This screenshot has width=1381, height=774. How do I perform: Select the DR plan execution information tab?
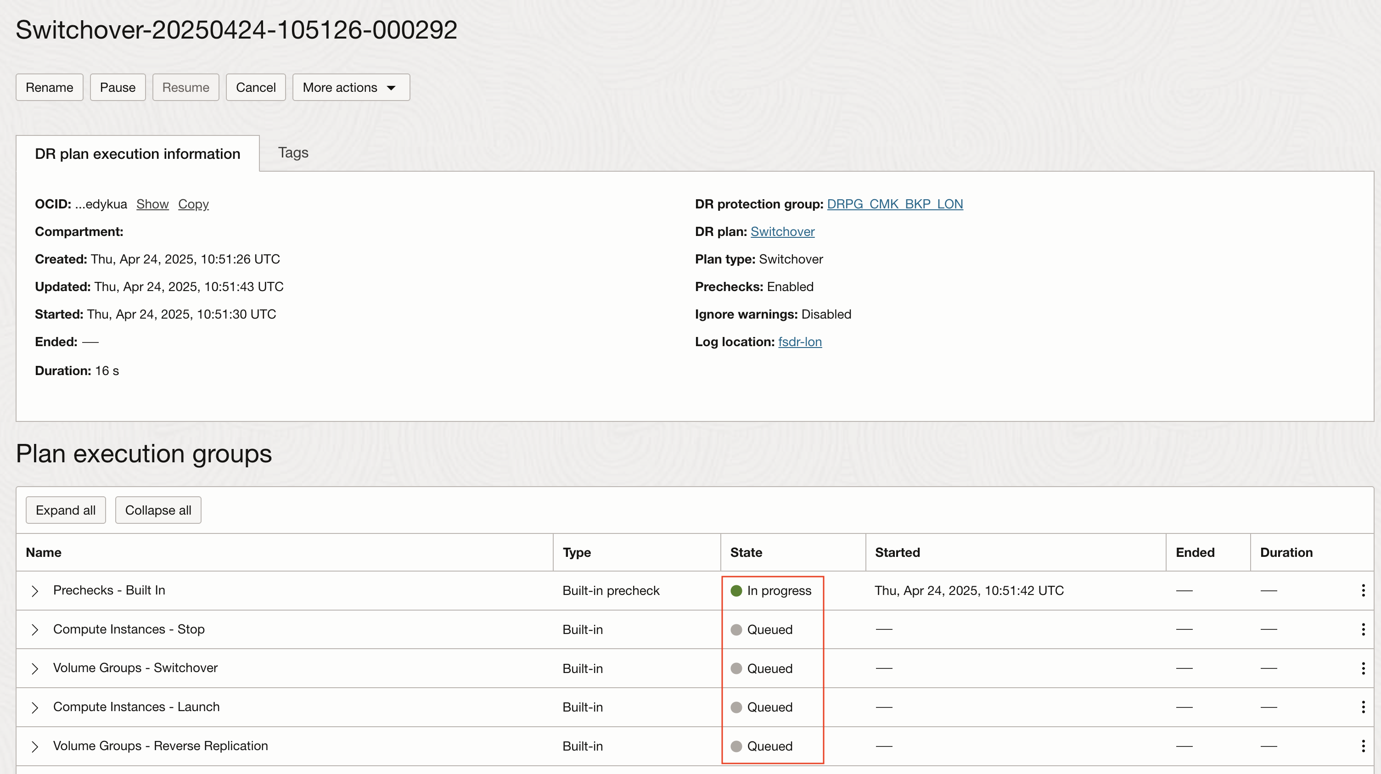[x=137, y=153]
